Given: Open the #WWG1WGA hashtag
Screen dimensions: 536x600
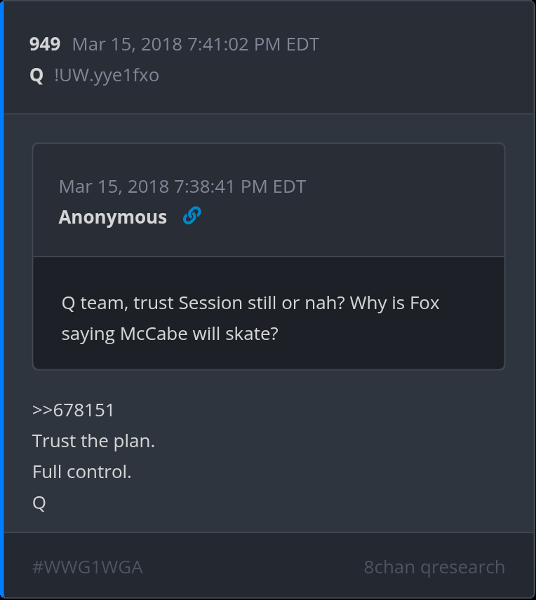Looking at the screenshot, I should pyautogui.click(x=88, y=566).
